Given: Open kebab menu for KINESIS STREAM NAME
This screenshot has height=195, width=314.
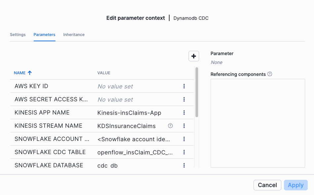Looking at the screenshot, I should (184, 126).
